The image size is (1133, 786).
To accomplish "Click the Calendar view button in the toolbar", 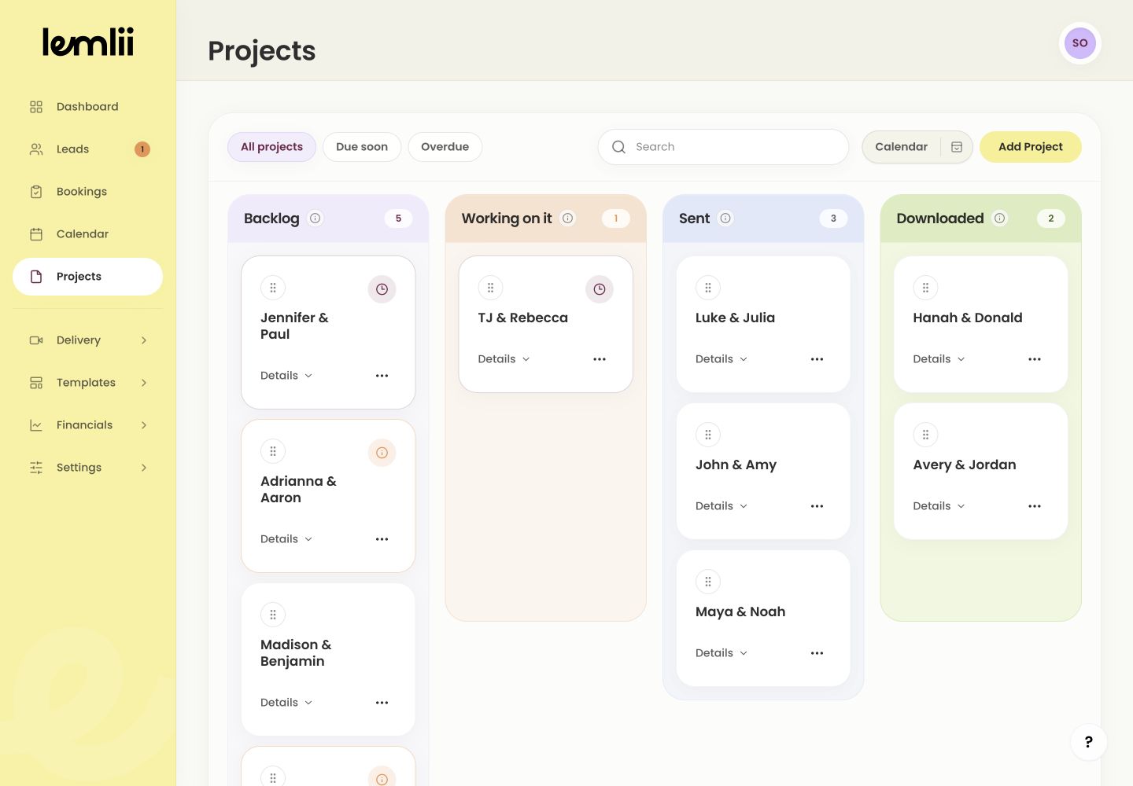I will click(917, 147).
